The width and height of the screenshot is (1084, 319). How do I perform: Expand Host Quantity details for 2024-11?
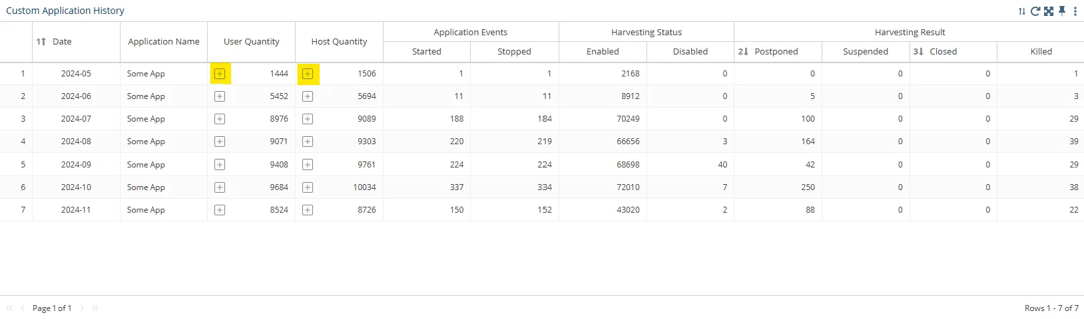pos(308,210)
